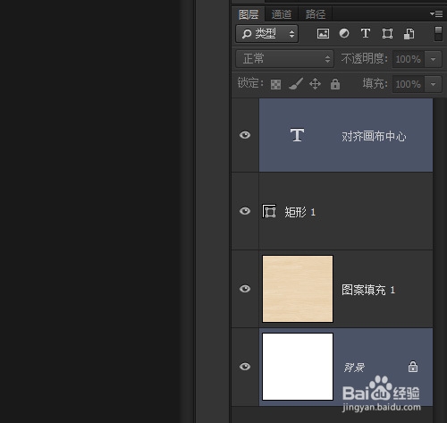This screenshot has height=423, width=447.
Task: Switch to the 路径 tab
Action: click(316, 14)
